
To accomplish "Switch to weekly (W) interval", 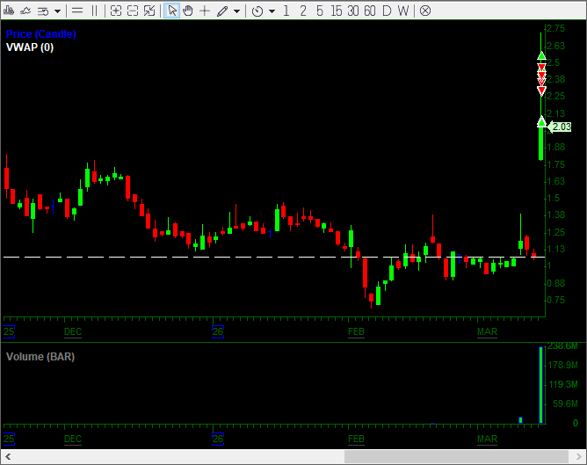I will (403, 11).
